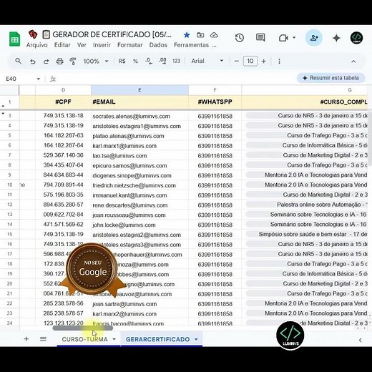Select row 12 header
Screen dimensions: 372x372
tap(9, 205)
